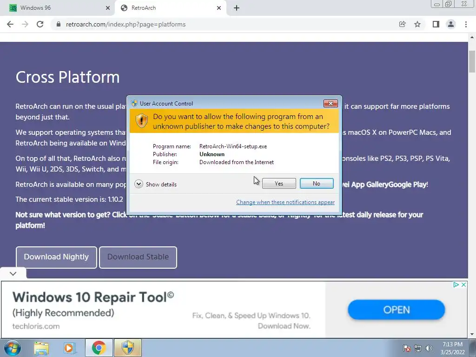Close the User Account Control dialog
Viewport: 476px width, 357px height.
[331, 104]
